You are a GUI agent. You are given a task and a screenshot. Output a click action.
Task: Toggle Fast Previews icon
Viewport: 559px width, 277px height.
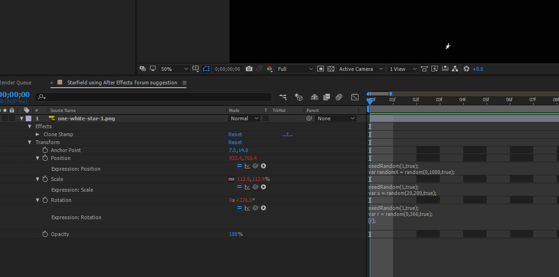point(435,69)
